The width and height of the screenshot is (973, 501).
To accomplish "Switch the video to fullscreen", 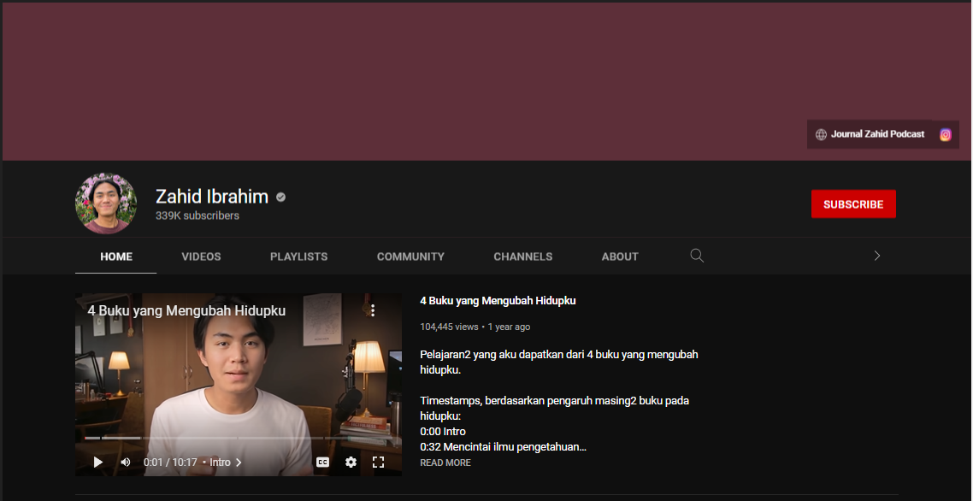I will (x=378, y=462).
